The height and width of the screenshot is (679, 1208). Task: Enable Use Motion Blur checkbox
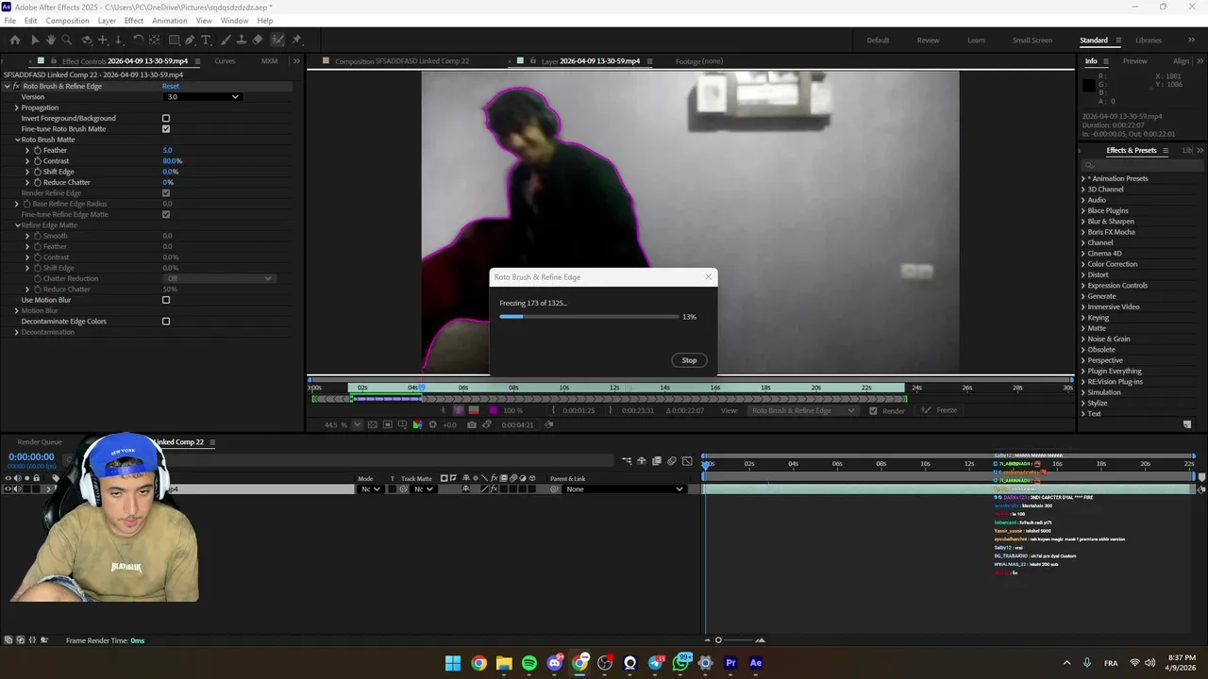click(x=166, y=300)
